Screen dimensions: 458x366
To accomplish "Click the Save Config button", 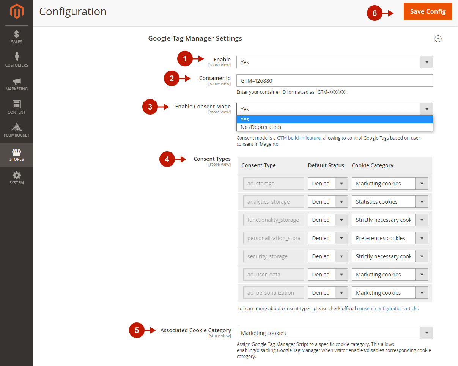I will click(428, 12).
